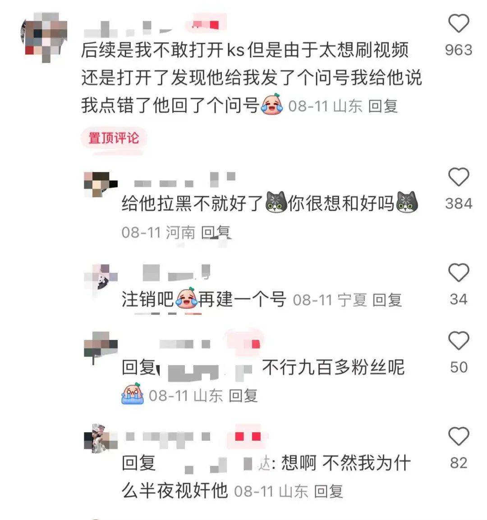Reply to the 半夜视奸他 comment
Viewport: 487px width, 520px height.
(x=328, y=492)
